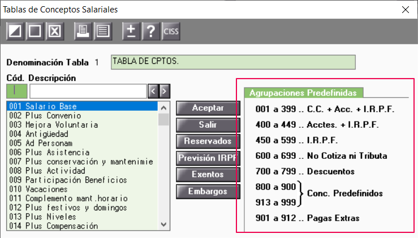
Task: Click 600 a 699 No Cotiza ni Tributa
Action: click(321, 155)
